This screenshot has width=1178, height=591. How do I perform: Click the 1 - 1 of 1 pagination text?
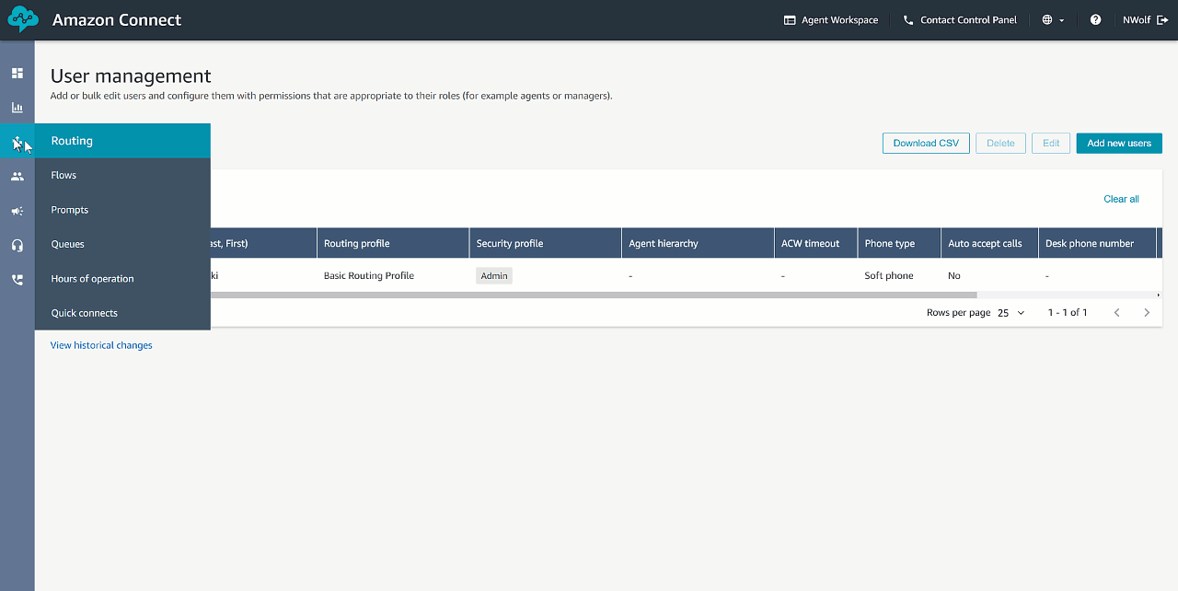[x=1068, y=313]
